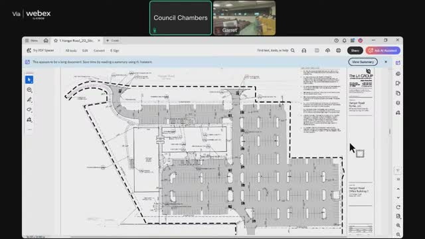The image size is (425, 239).
Task: Open the Acrobat Menu hamburger button
Action: [x=32, y=40]
